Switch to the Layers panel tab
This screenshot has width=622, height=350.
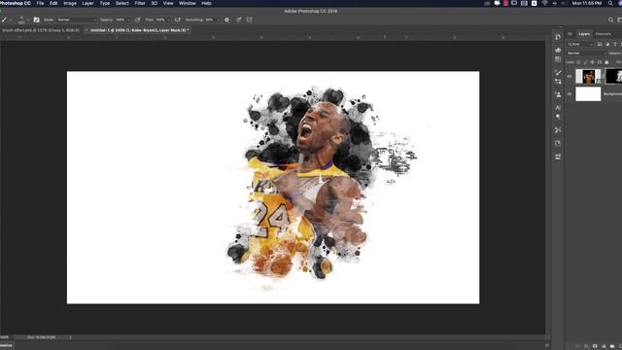[x=584, y=34]
